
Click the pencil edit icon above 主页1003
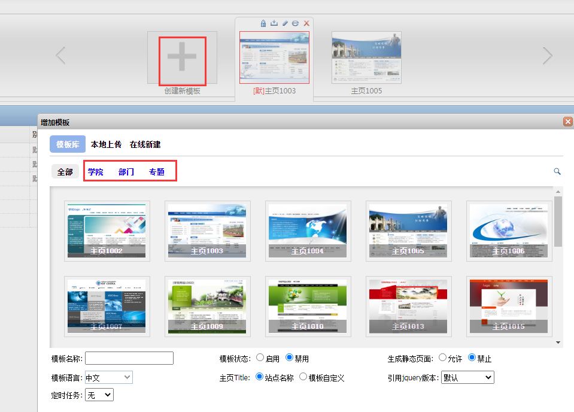pos(285,23)
